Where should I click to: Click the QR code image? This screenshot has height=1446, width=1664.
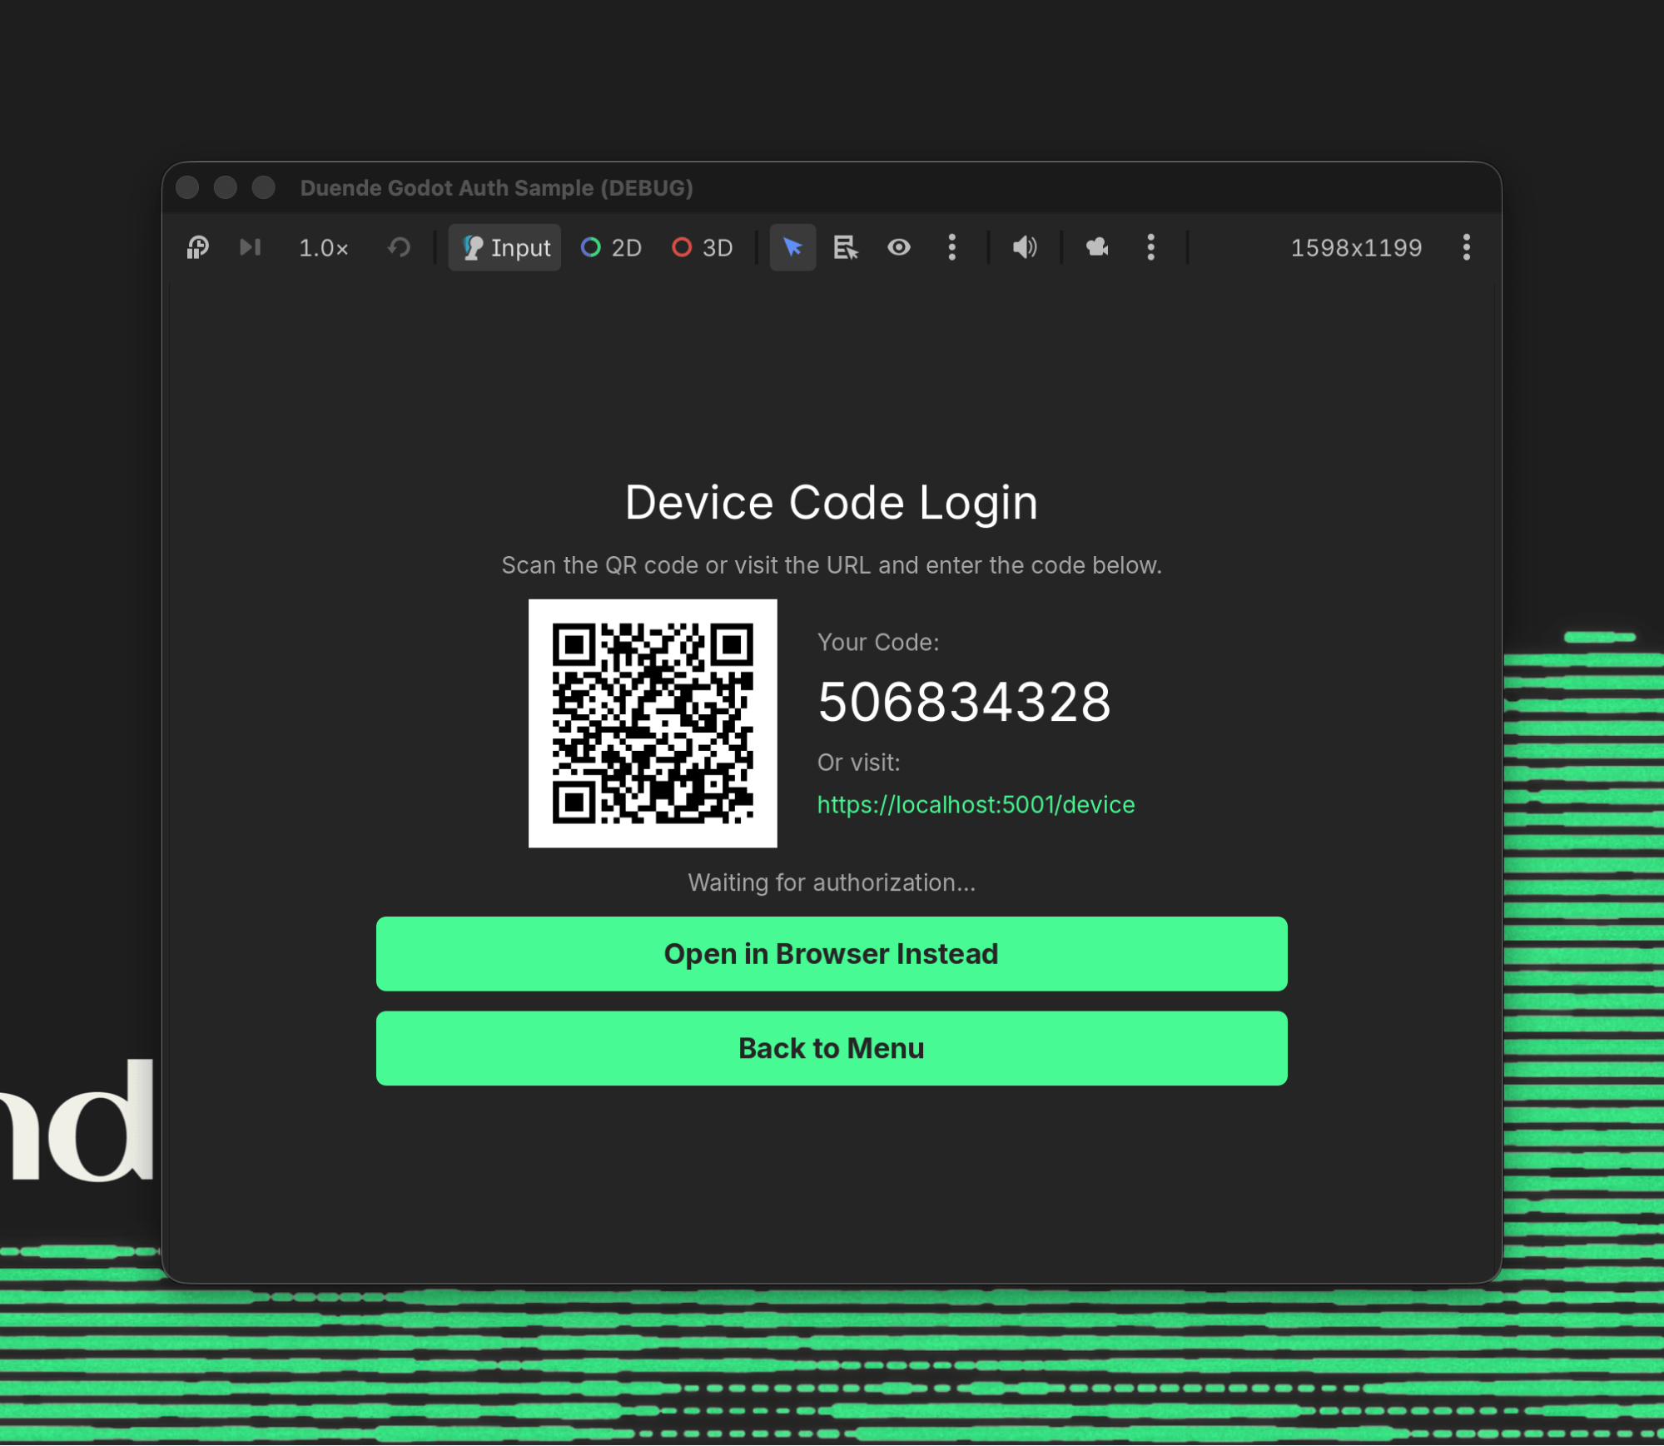pos(653,723)
